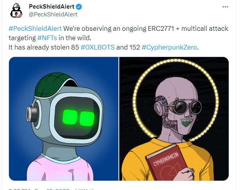View the 0XLBOTS robot image
247x190 pixels.
[64, 119]
